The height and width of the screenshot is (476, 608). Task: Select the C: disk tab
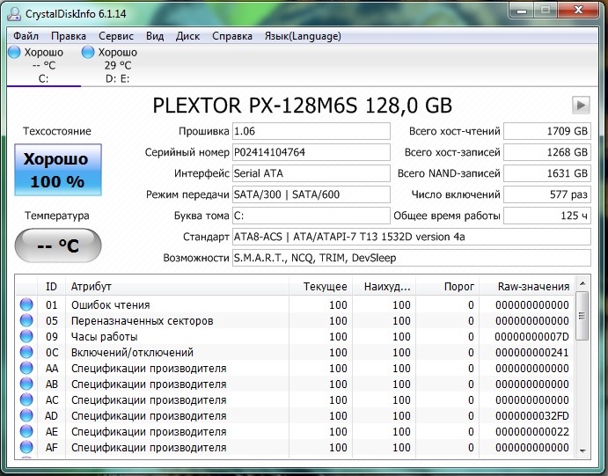(43, 65)
